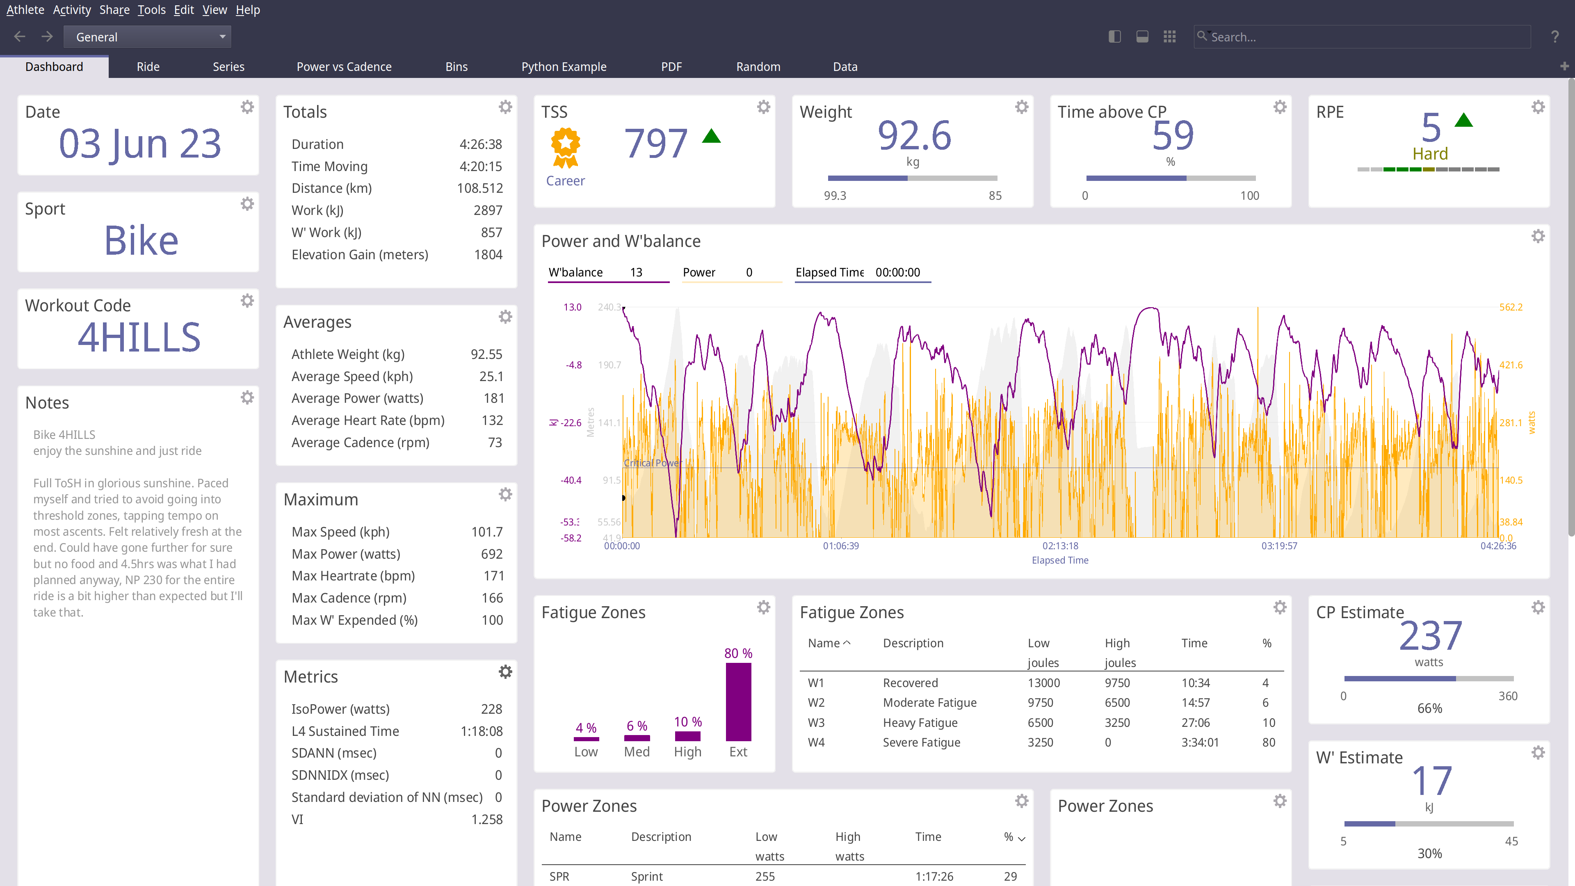Open the Activity menu
Image resolution: width=1575 pixels, height=886 pixels.
point(71,10)
